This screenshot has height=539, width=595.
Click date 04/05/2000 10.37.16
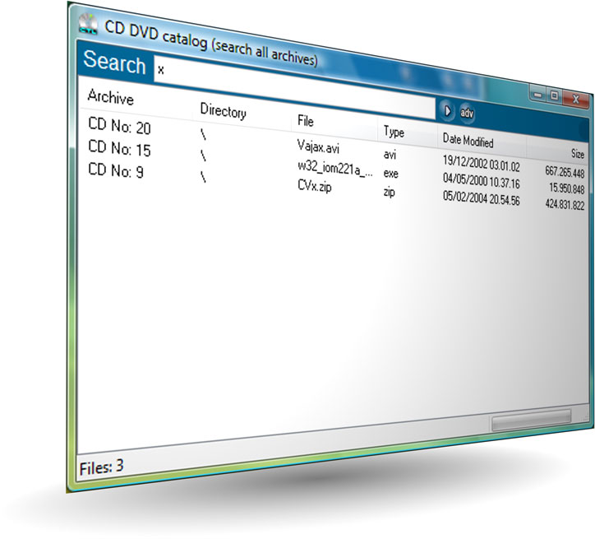[x=481, y=181]
